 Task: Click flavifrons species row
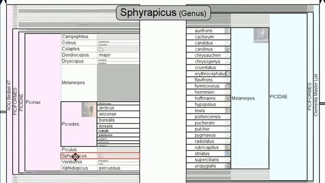click(209, 80)
